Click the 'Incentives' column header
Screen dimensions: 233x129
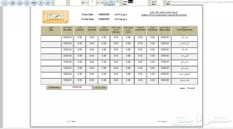click(x=152, y=31)
